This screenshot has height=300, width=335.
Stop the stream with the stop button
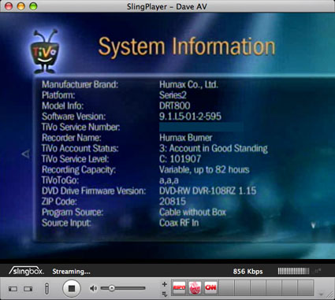coord(71,288)
